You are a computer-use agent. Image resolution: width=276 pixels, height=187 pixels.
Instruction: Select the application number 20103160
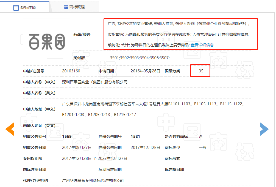coord(71,71)
